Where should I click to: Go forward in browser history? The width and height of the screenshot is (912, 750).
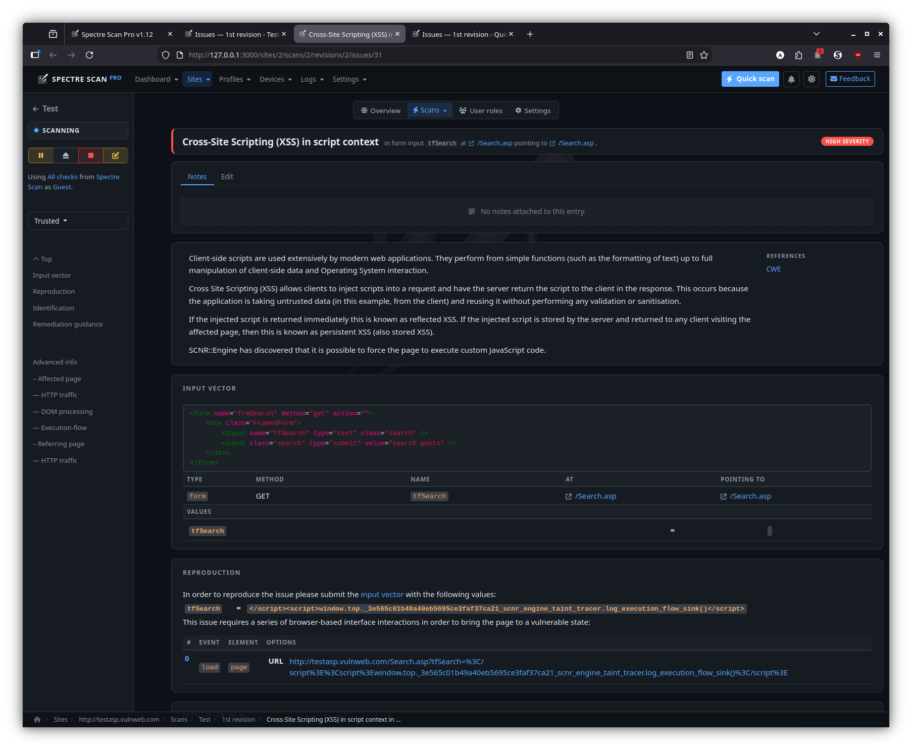click(71, 55)
